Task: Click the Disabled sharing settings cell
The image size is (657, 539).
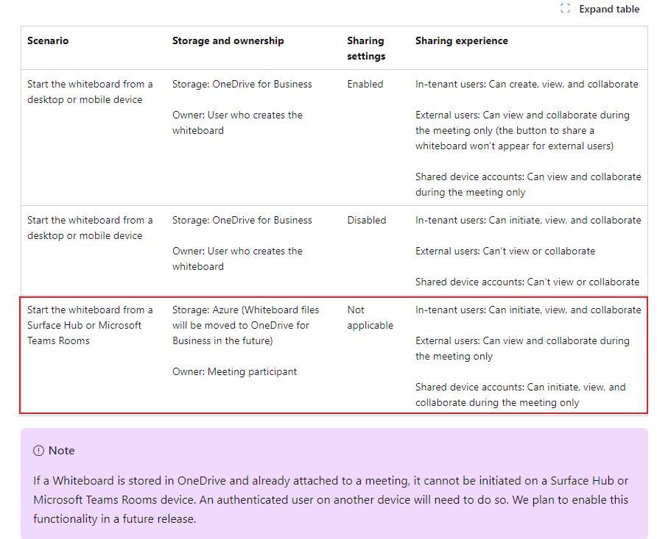Action: tap(367, 220)
